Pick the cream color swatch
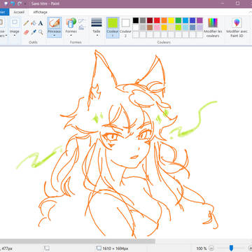The height and width of the screenshot is (252, 252). click(171, 27)
